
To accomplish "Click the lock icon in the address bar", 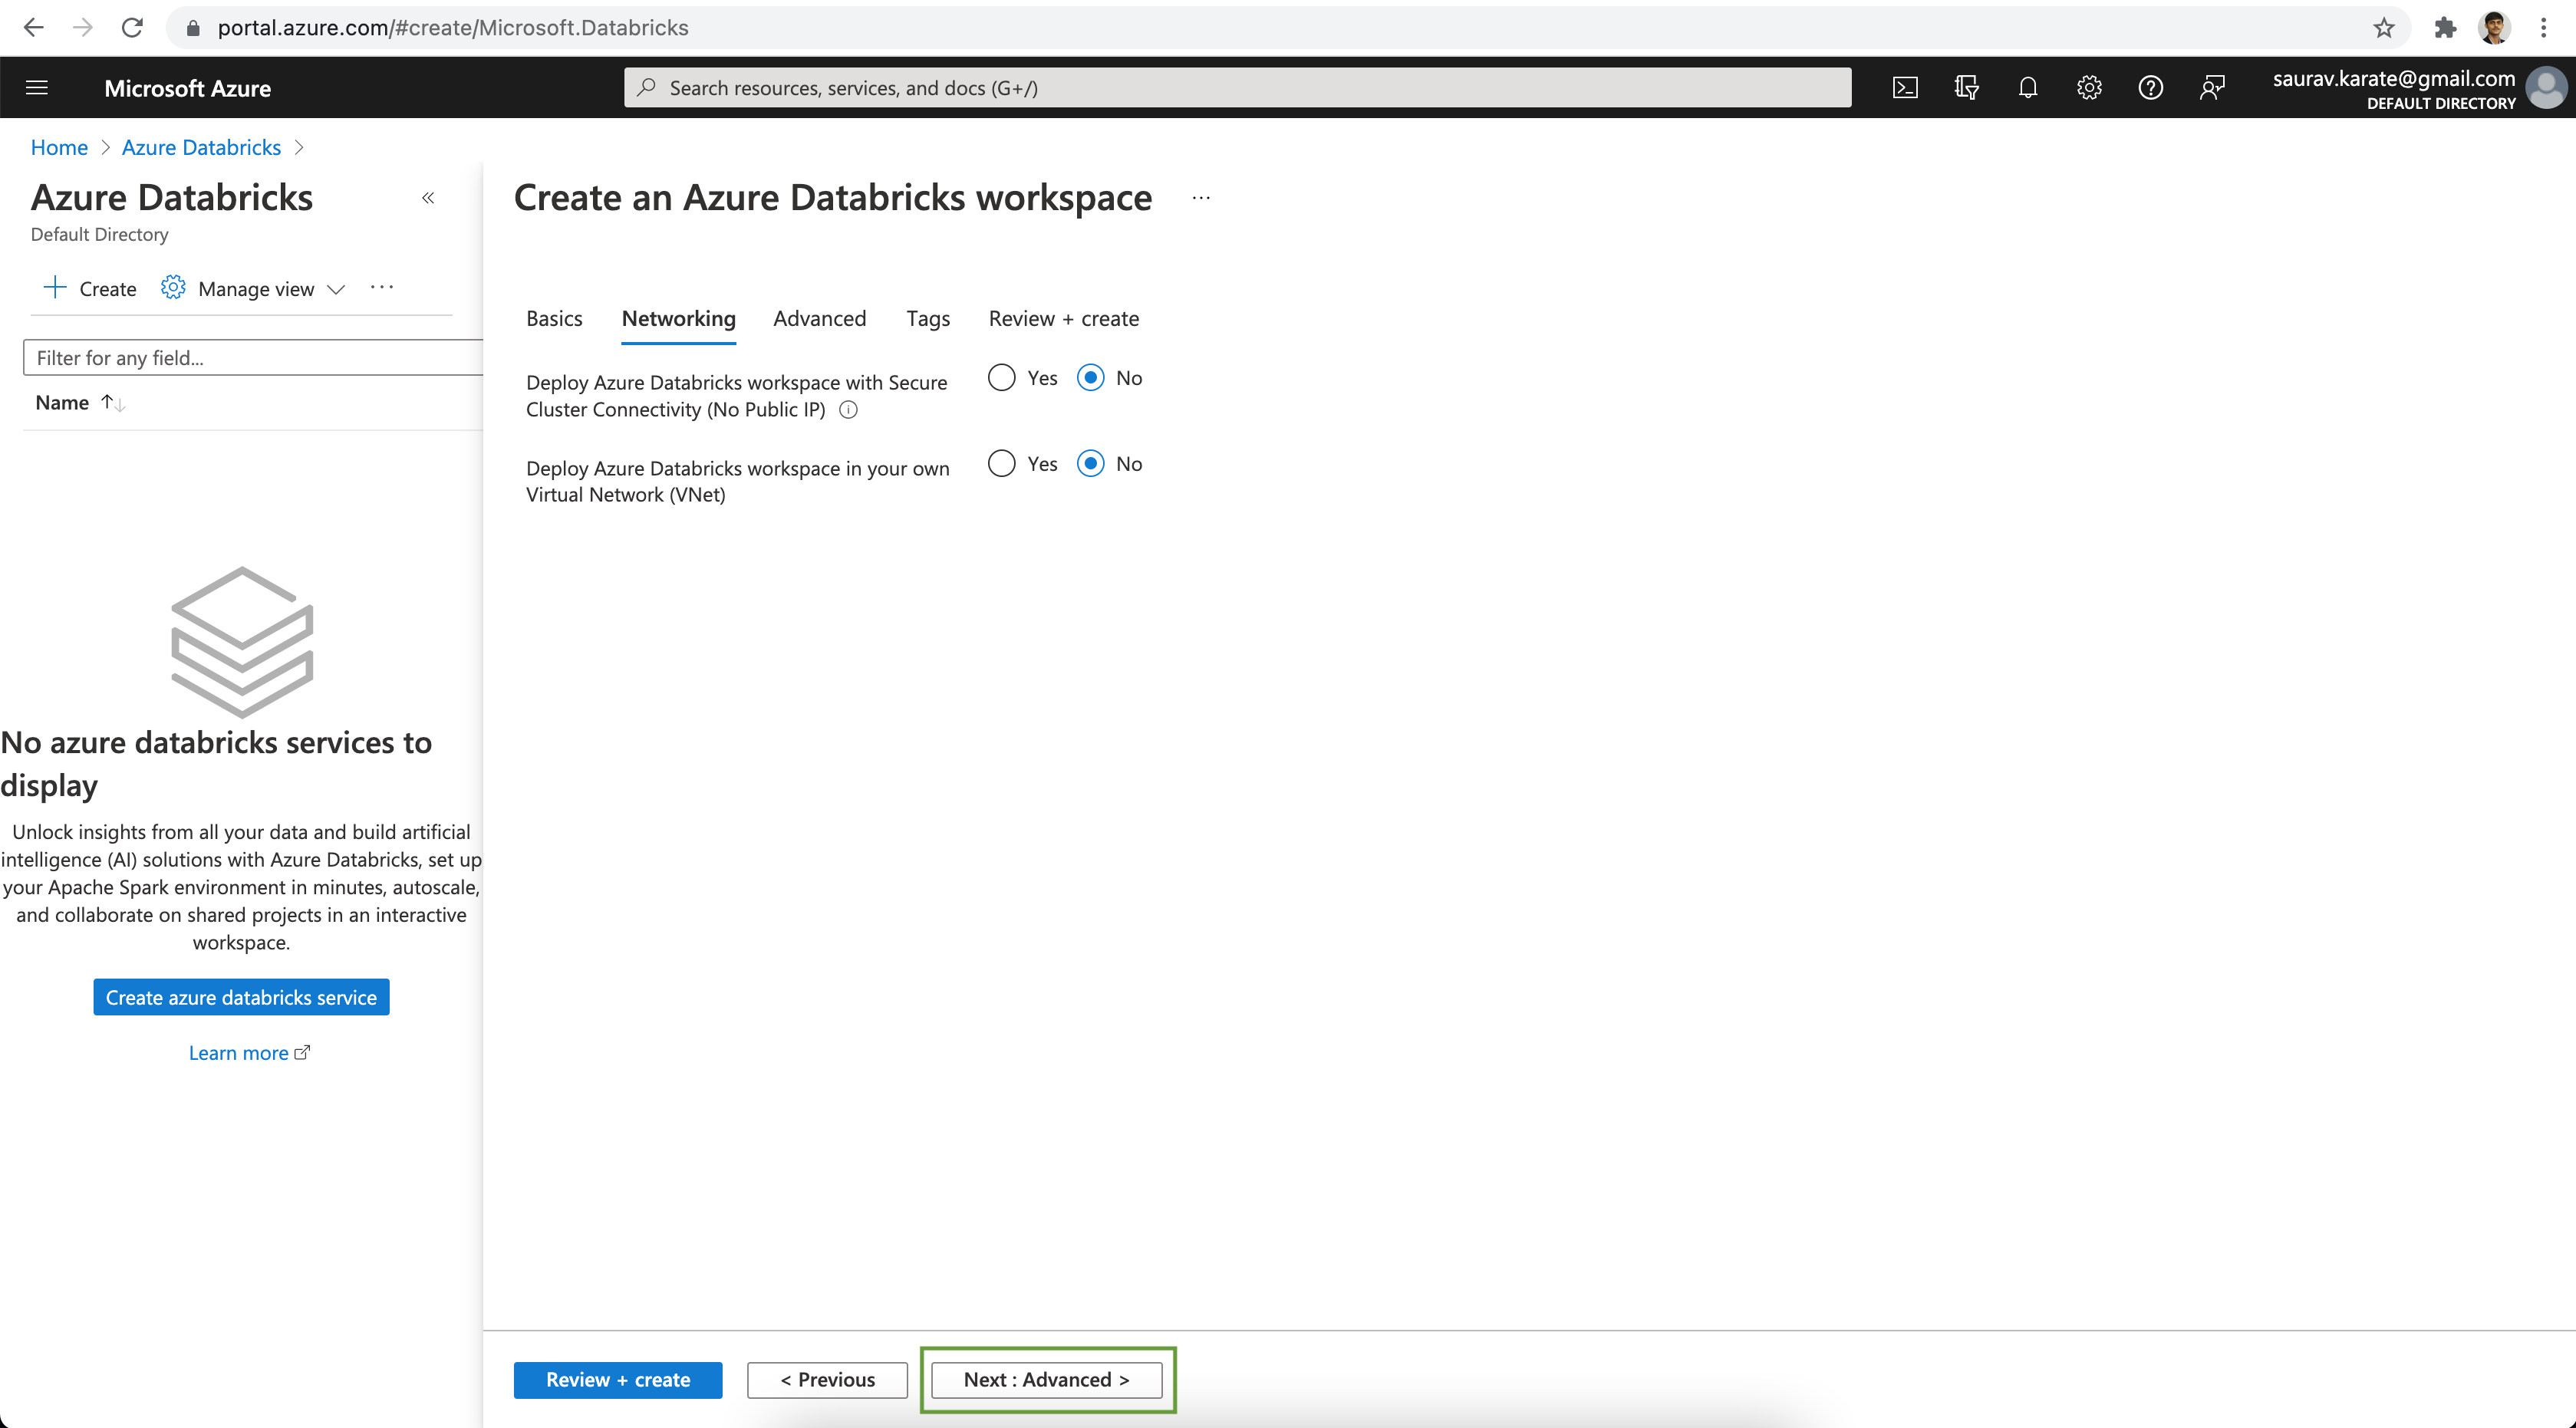I will (193, 28).
